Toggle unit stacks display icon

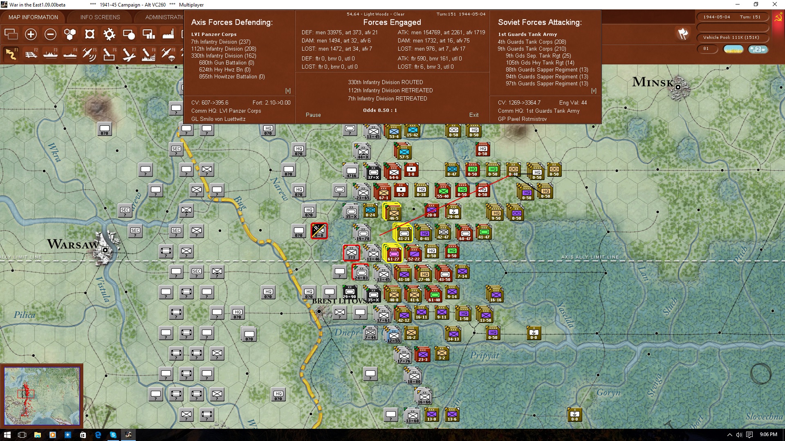(x=11, y=34)
